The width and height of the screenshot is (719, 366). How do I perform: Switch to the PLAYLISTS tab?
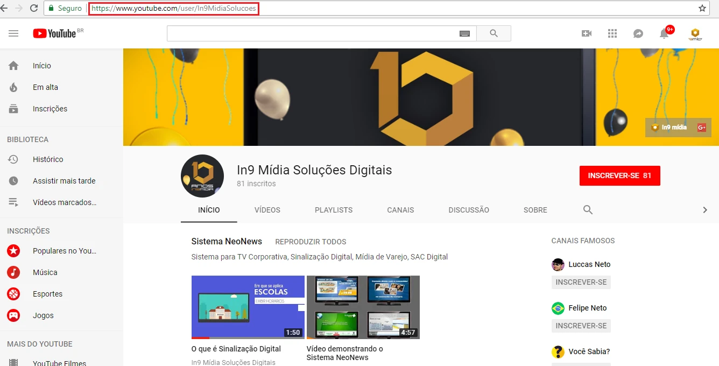(x=334, y=210)
